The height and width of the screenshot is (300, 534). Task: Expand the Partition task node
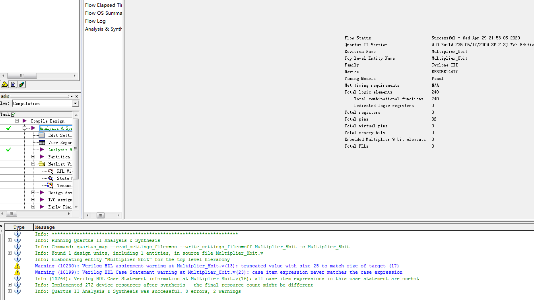(33, 157)
